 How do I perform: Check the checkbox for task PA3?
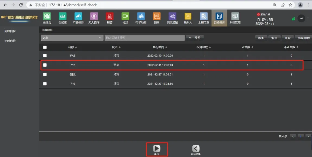[x=45, y=56]
